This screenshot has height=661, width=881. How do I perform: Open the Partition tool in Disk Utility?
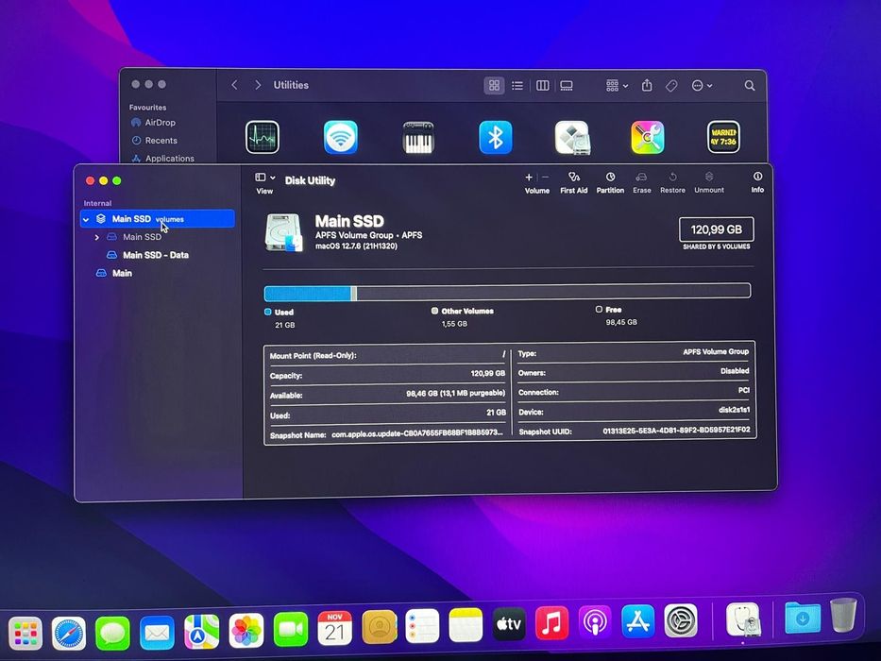tap(610, 183)
